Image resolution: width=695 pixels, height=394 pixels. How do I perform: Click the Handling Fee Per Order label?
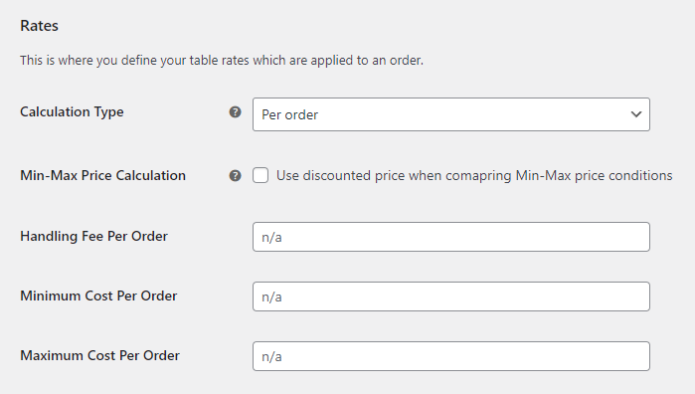(94, 236)
